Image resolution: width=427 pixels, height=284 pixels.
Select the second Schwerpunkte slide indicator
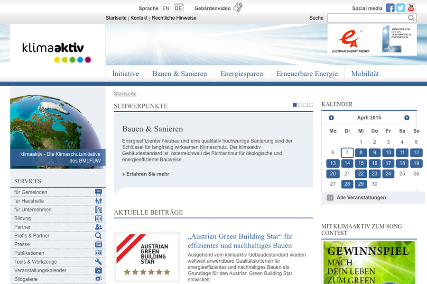point(300,105)
